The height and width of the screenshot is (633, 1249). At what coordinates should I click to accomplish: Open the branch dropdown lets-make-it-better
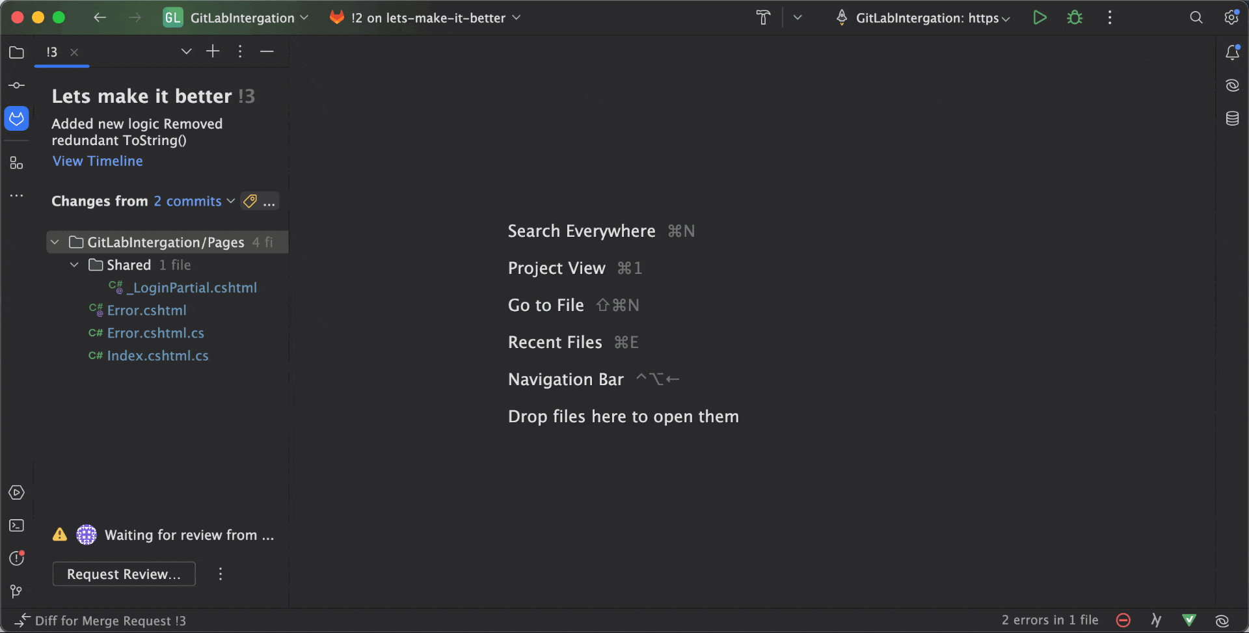(x=427, y=18)
